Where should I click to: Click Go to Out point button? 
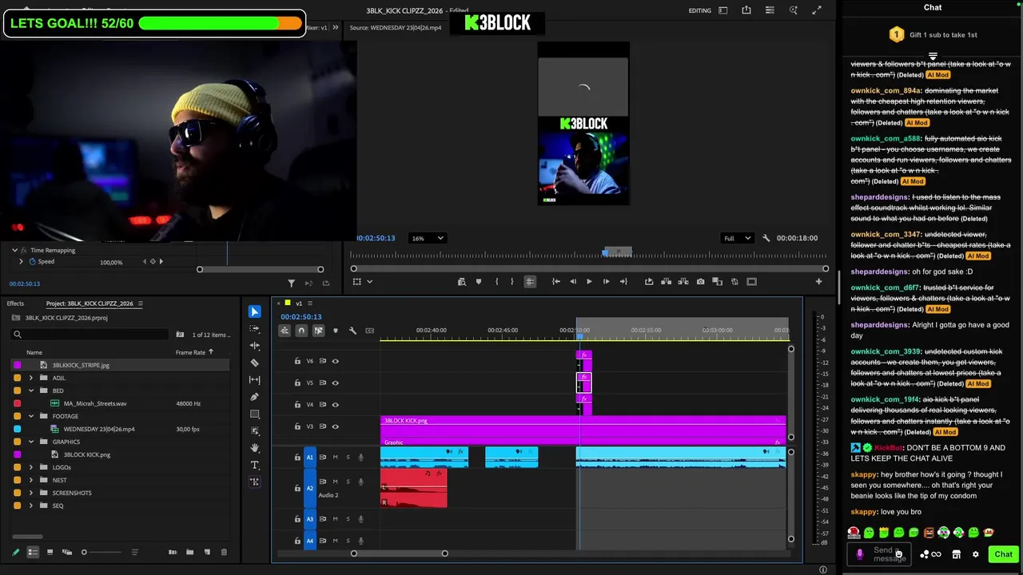tap(623, 281)
